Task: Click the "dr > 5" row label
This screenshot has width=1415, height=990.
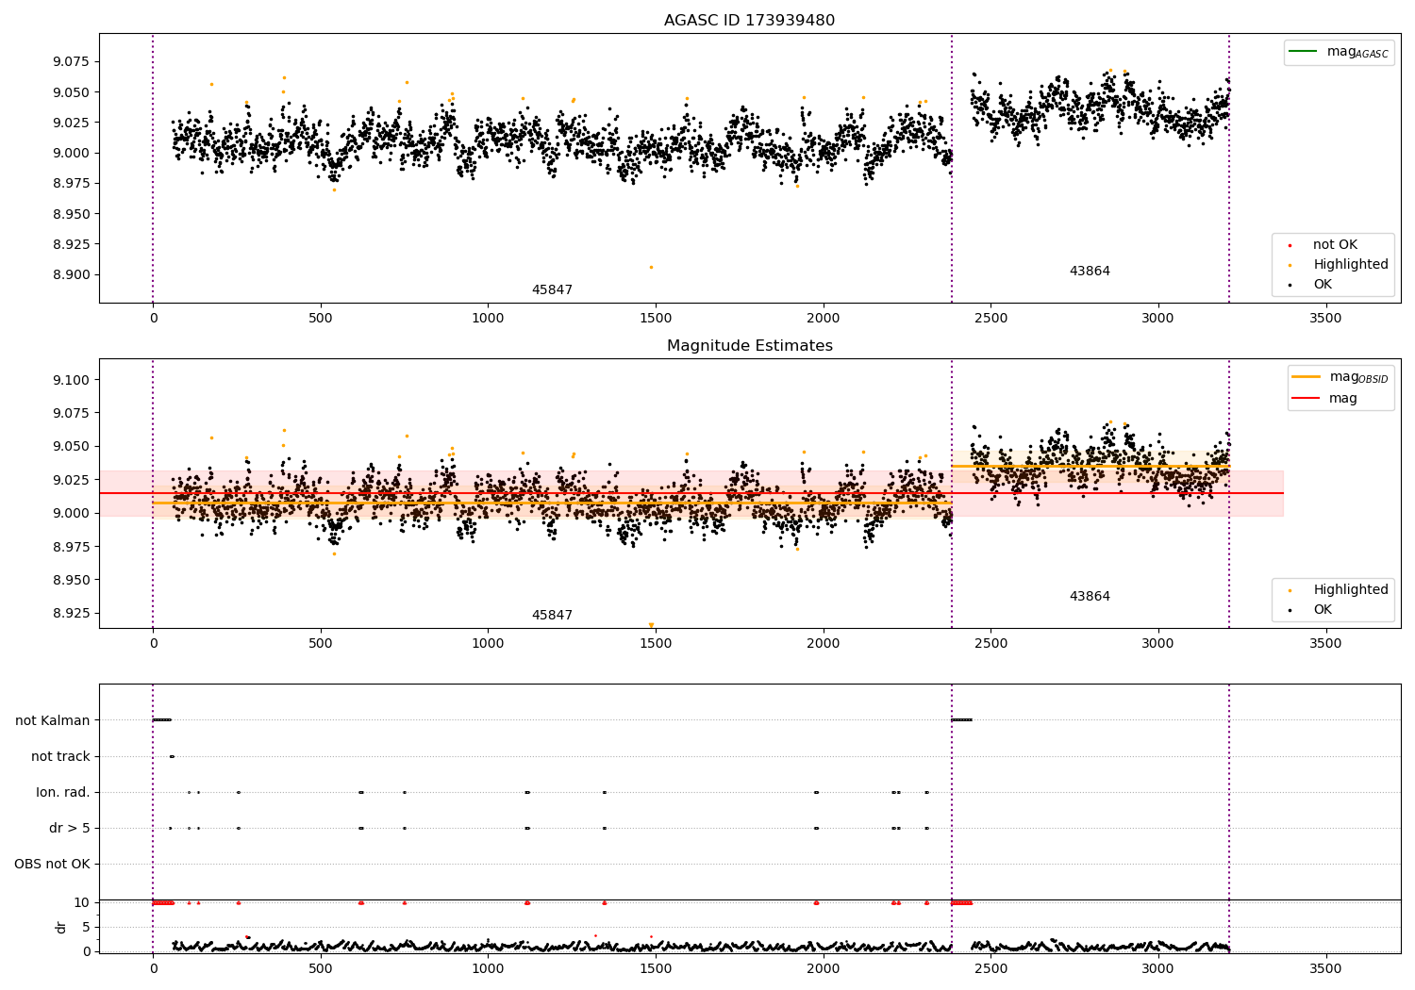Action: coord(70,829)
